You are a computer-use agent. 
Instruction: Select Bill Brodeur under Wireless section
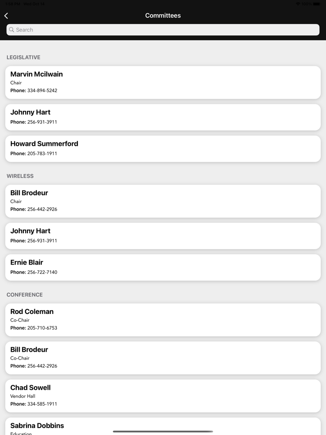[x=163, y=201]
